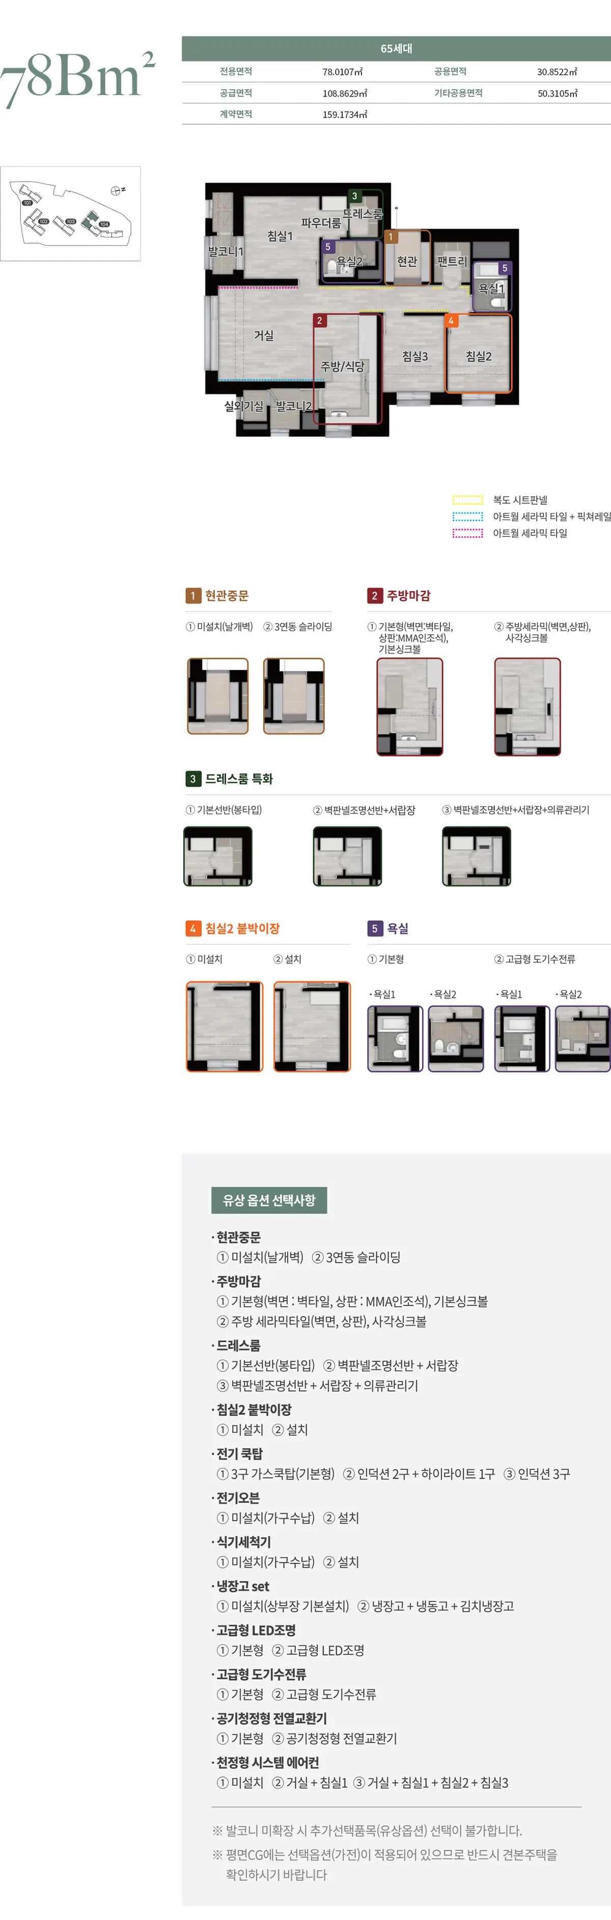Click the number 5 badge on 욕실2

(327, 247)
